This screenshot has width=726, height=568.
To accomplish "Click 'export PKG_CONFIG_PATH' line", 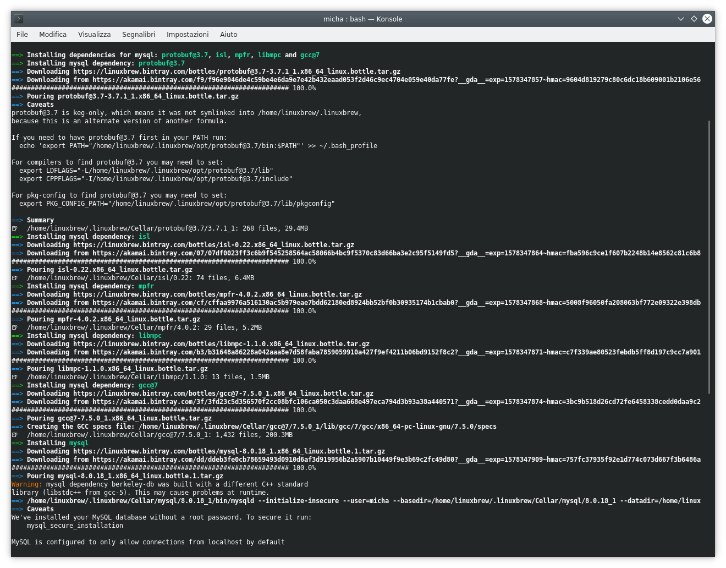I will tap(177, 204).
